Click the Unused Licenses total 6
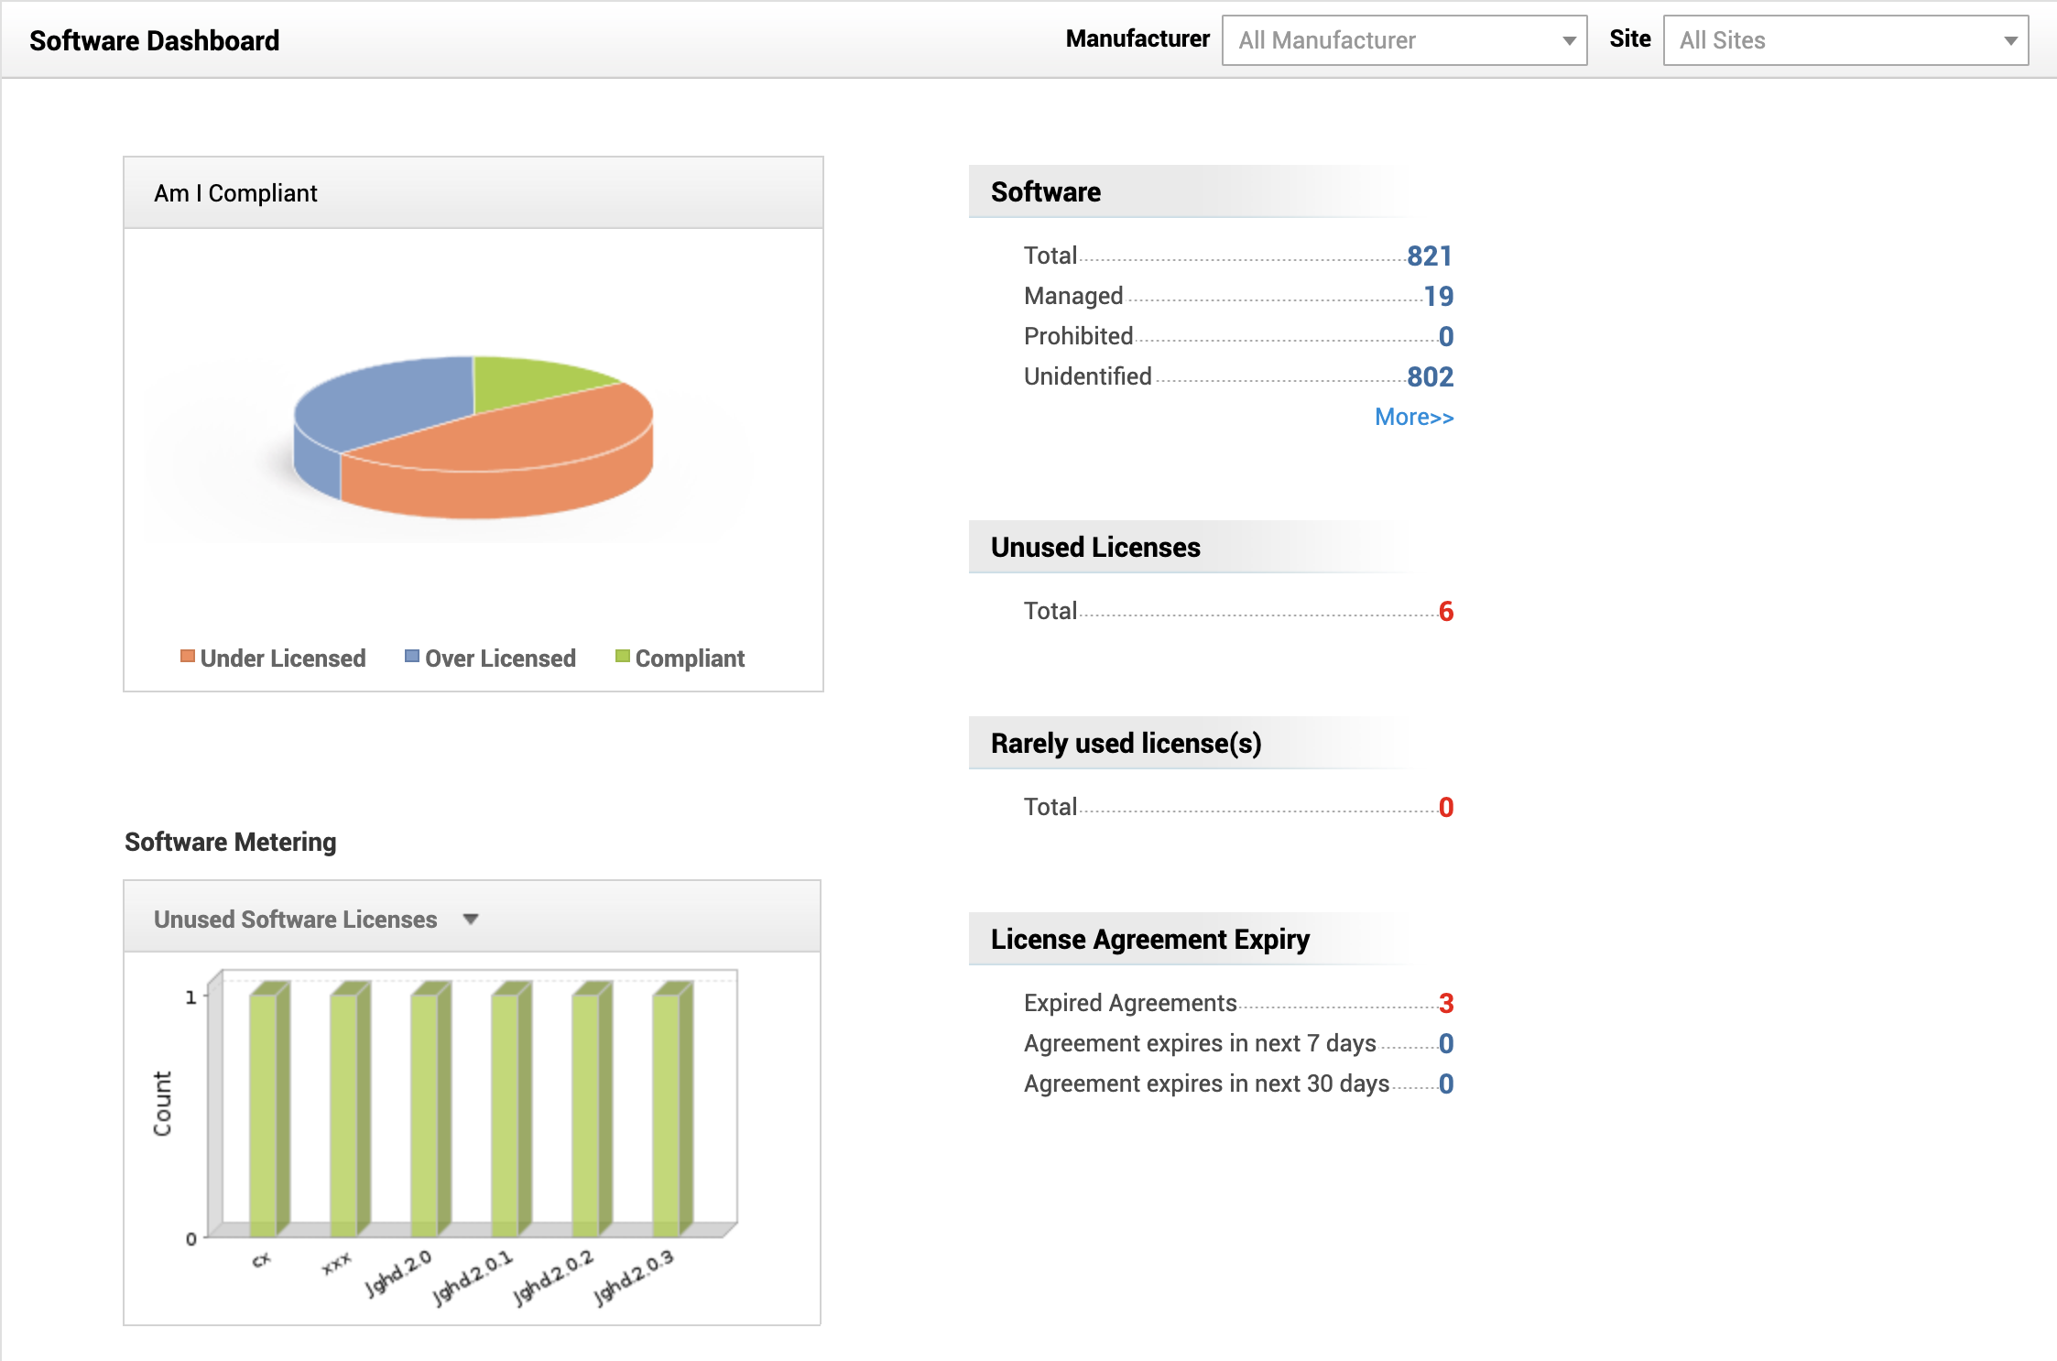2057x1361 pixels. pos(1447,612)
